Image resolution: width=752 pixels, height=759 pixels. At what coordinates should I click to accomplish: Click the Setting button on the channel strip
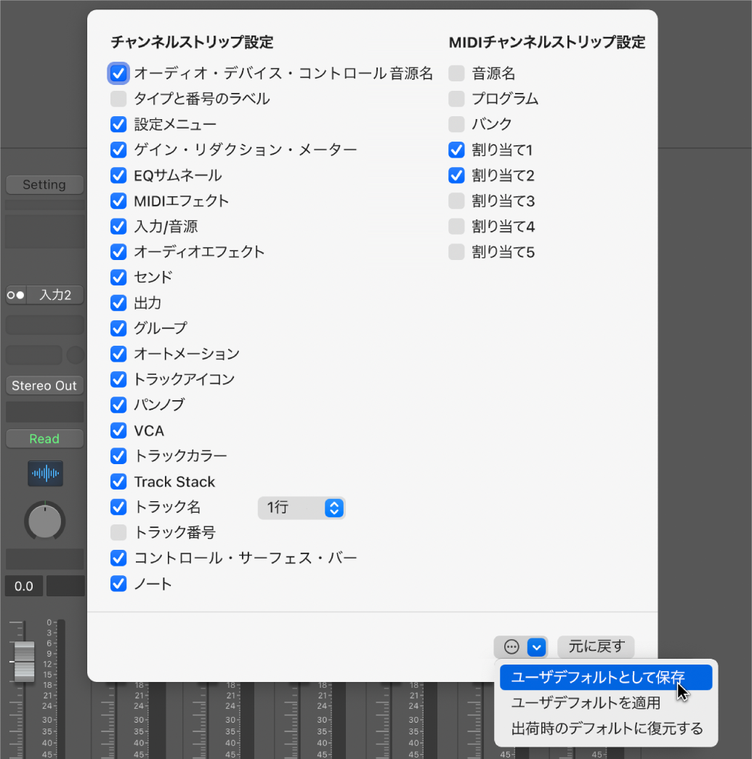[44, 184]
